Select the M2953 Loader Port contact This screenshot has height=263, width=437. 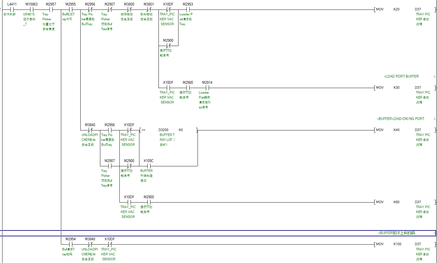click(188, 10)
